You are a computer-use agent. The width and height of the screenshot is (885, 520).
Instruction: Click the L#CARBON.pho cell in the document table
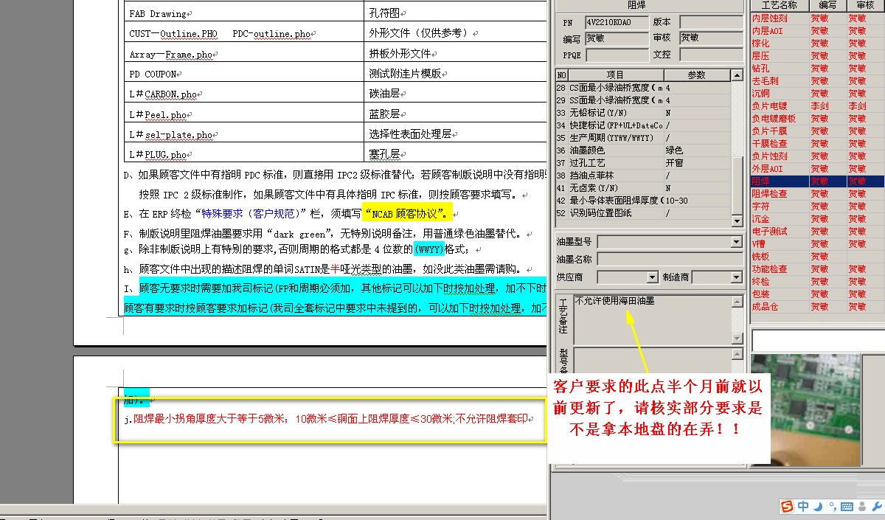point(245,94)
